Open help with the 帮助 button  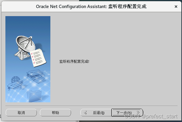(55, 112)
